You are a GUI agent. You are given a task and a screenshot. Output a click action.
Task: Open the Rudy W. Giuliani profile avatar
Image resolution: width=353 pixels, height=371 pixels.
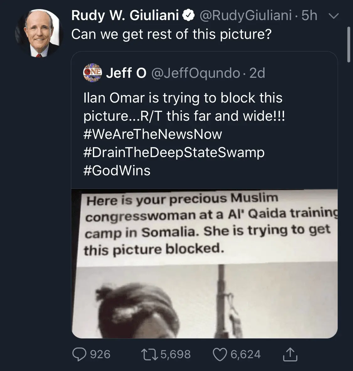coord(37,33)
